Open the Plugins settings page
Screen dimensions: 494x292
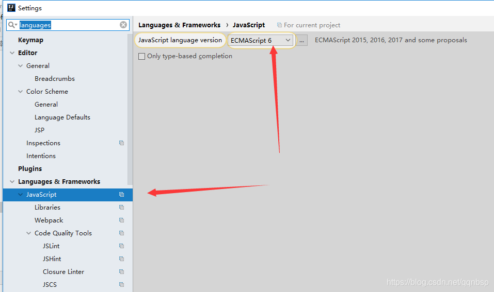[x=30, y=169]
